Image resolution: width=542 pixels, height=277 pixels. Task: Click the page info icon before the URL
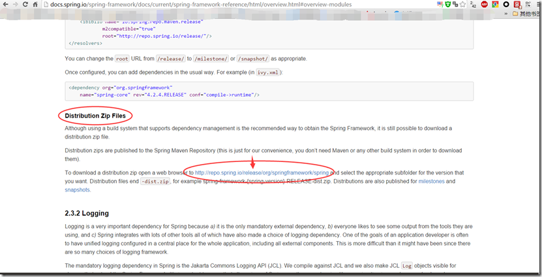(x=46, y=5)
